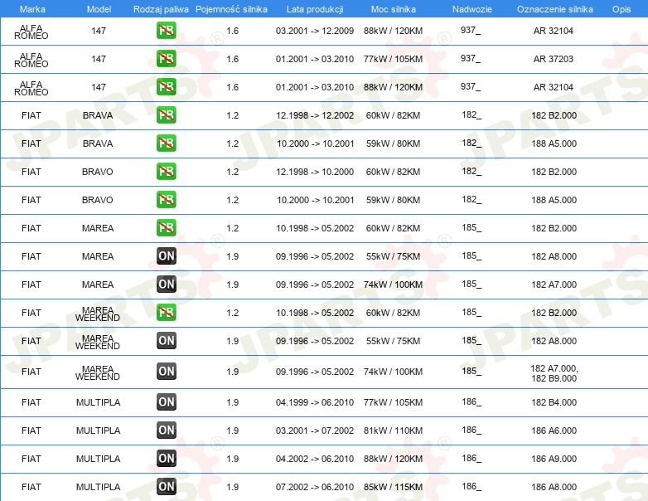Viewport: 648px width, 501px height.
Task: Select production years 12.1998 -> 12.2002
Action: (x=315, y=115)
